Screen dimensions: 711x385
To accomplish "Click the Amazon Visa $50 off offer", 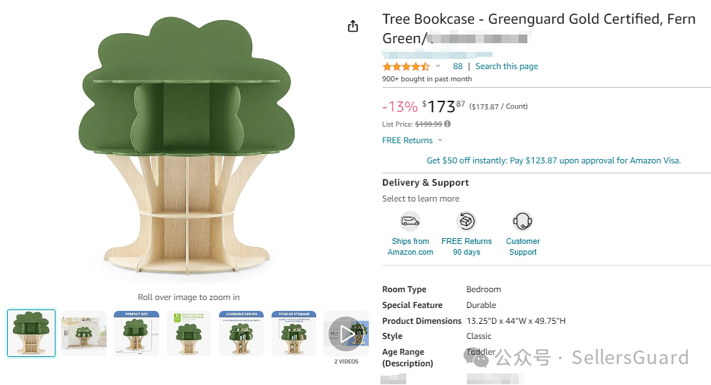I will (x=553, y=160).
